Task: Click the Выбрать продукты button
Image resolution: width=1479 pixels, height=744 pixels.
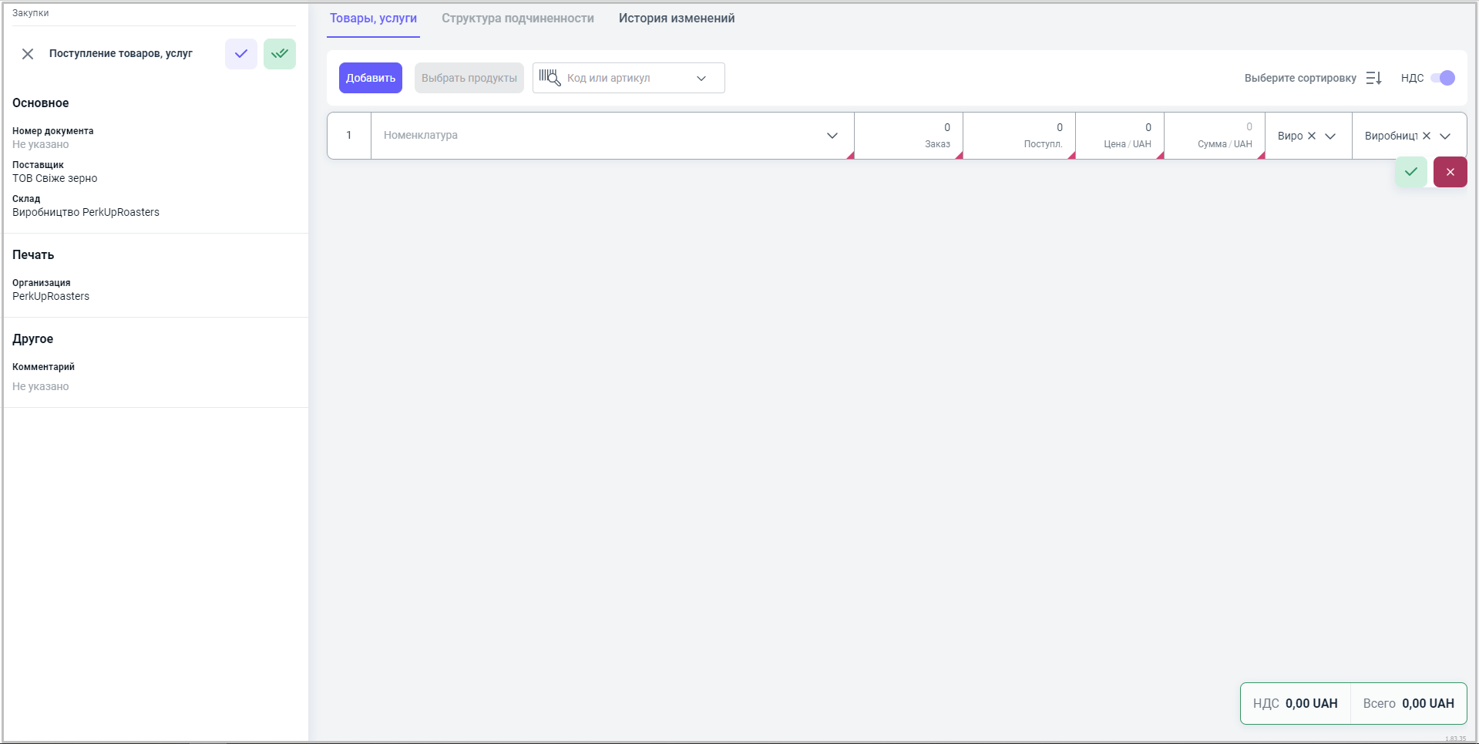Action: [469, 78]
